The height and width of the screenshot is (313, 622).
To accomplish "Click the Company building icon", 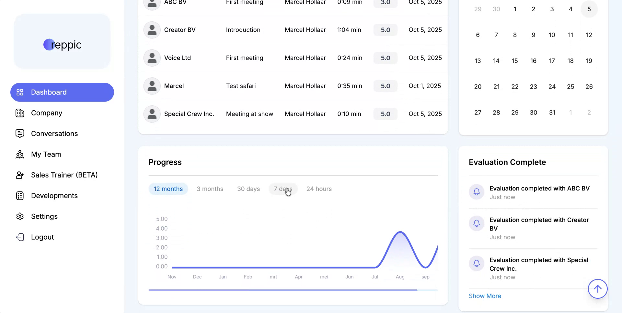I will (20, 113).
